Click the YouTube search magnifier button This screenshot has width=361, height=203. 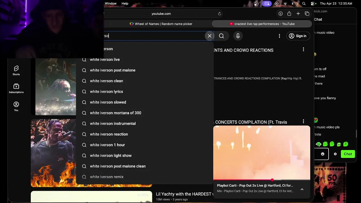pos(221,36)
